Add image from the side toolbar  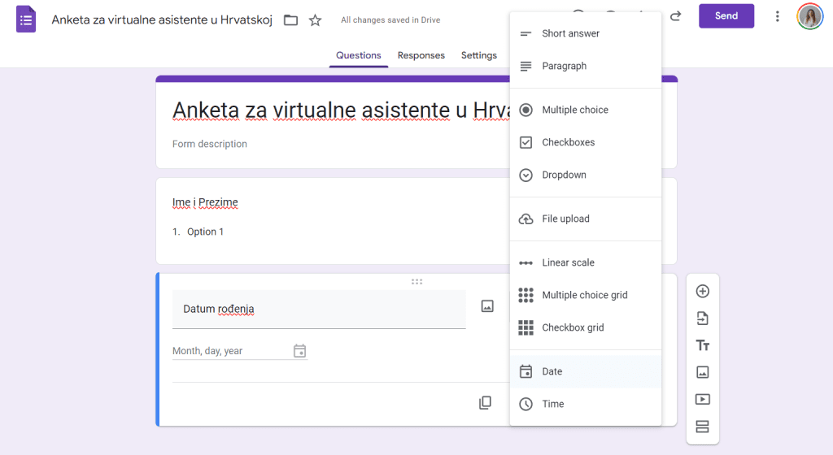tap(703, 372)
